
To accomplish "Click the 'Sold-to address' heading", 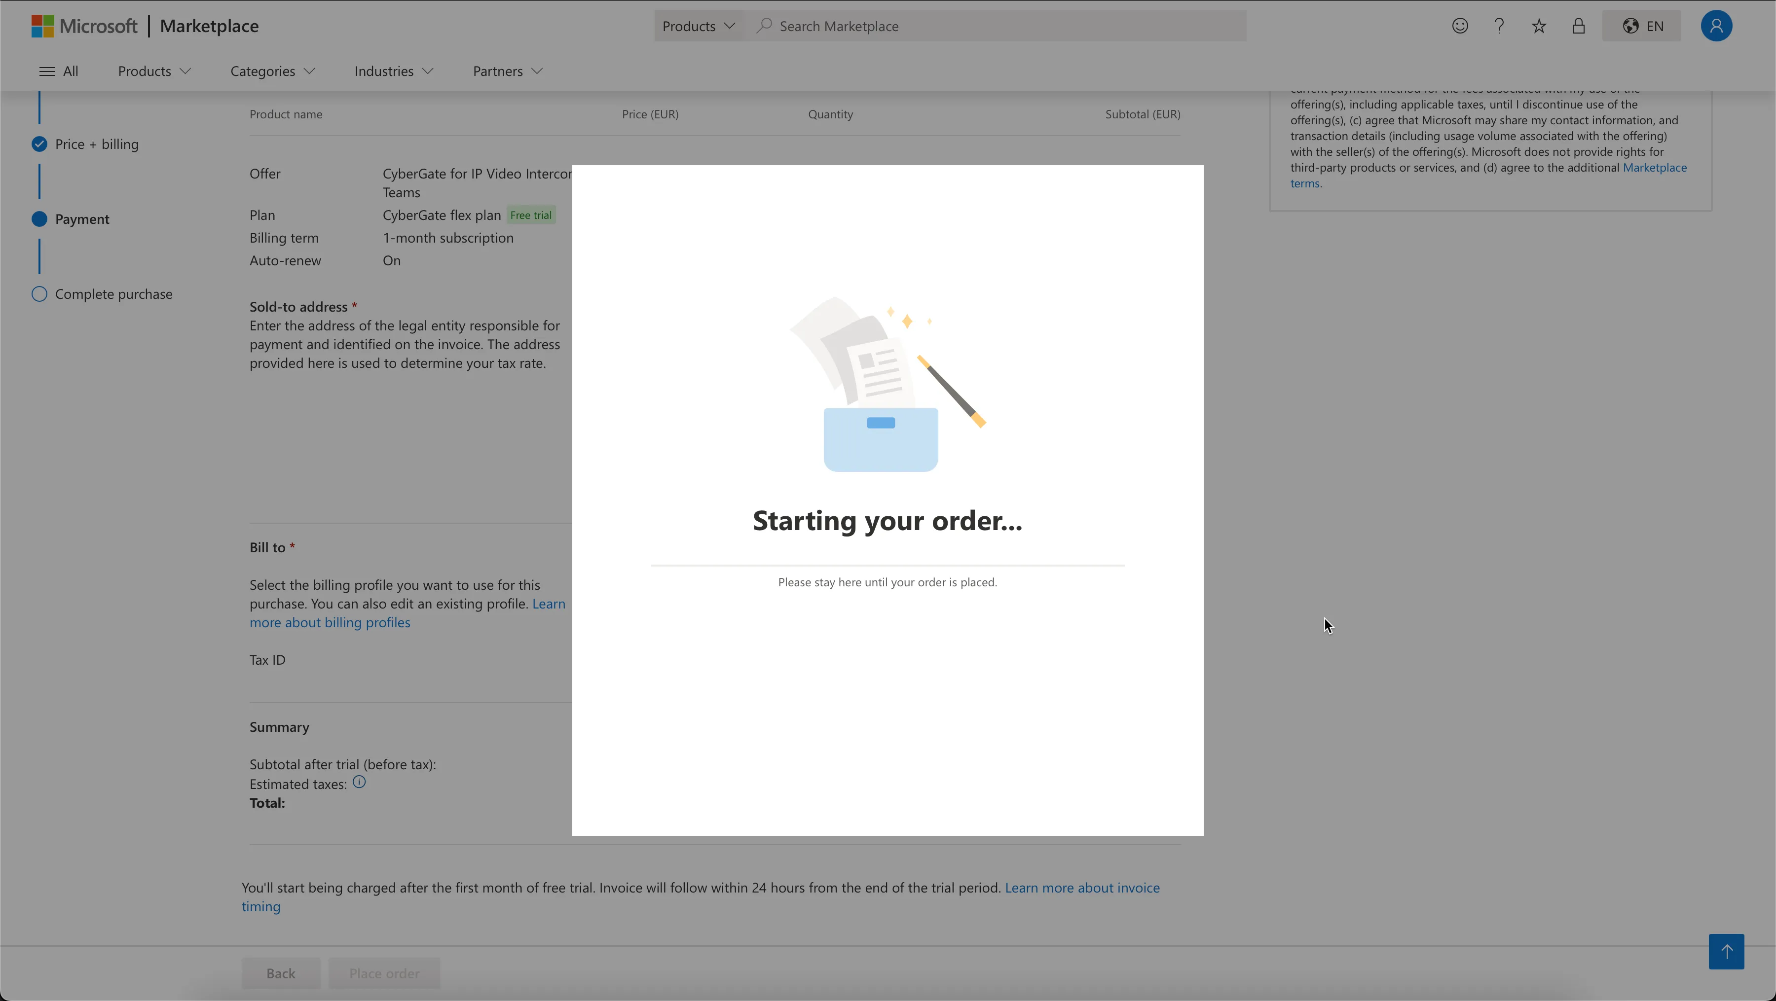I will point(298,307).
